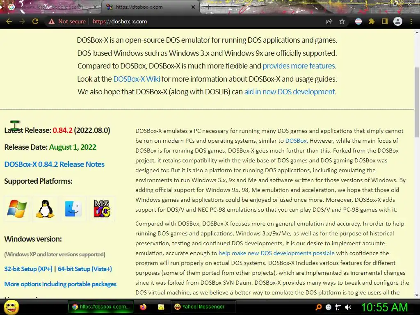
Task: Open the volume speaker tray icon
Action: [348, 307]
